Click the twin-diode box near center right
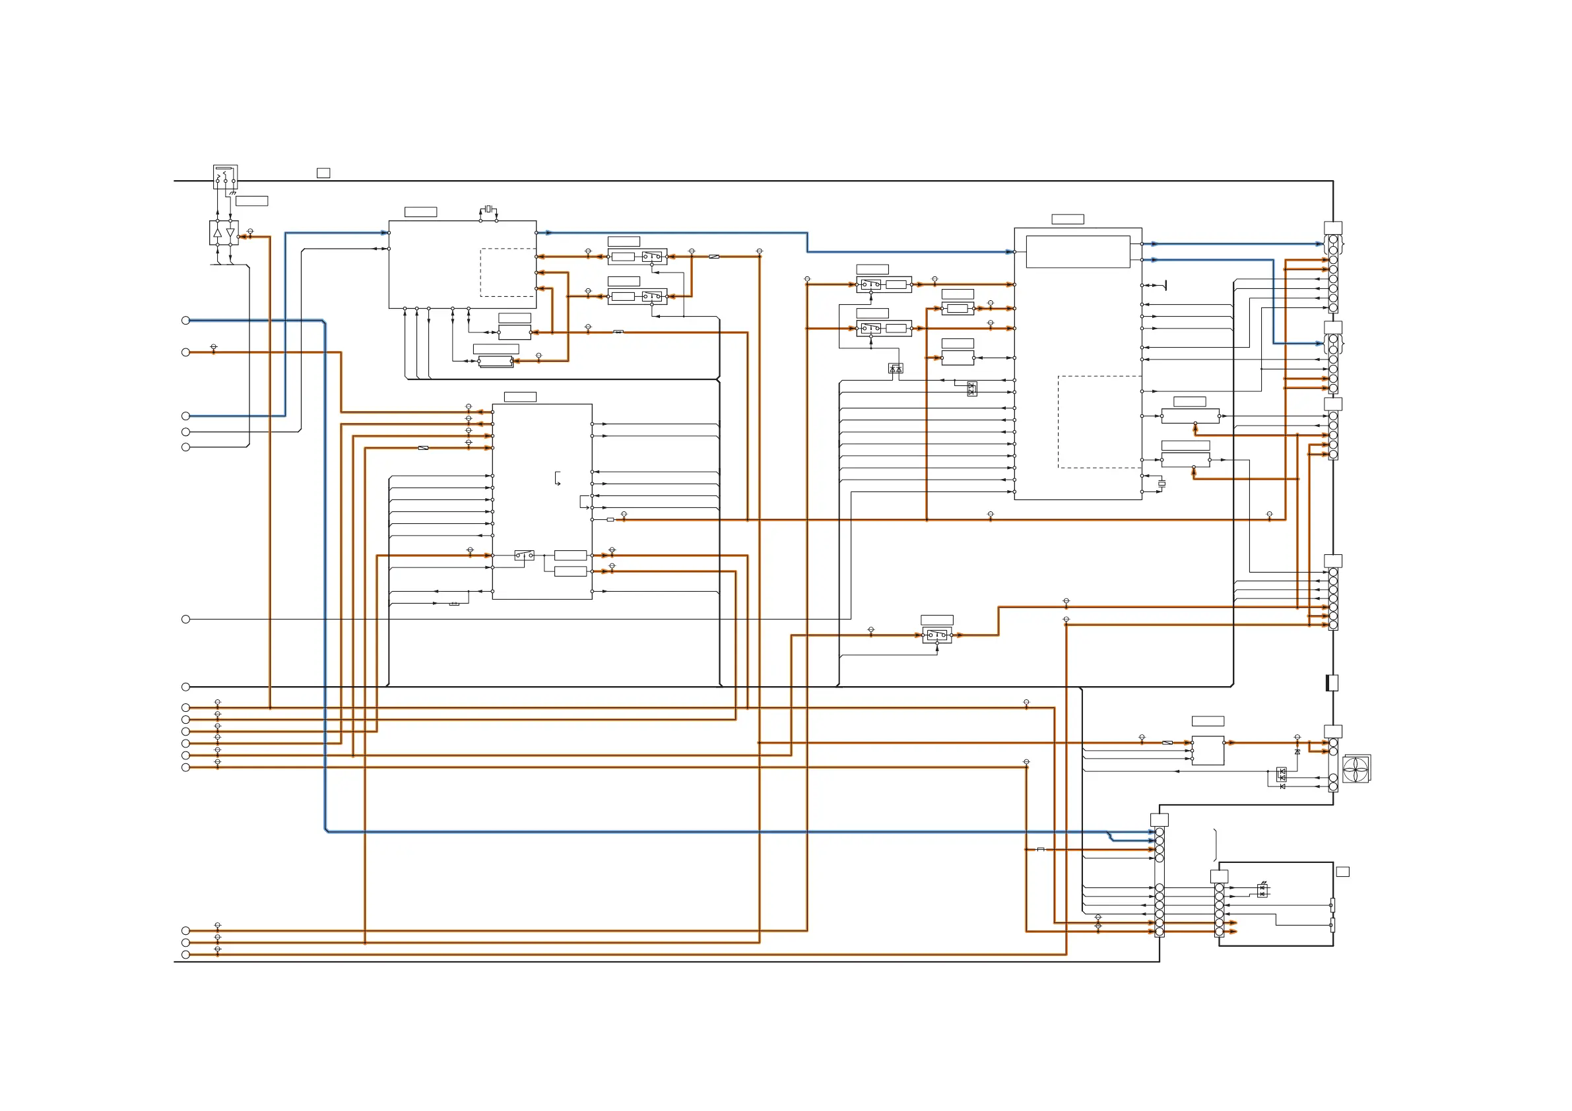1572x1111 pixels. click(x=896, y=368)
